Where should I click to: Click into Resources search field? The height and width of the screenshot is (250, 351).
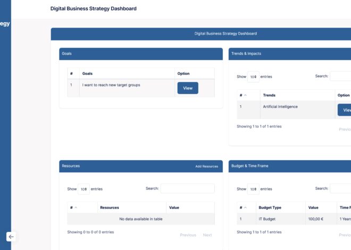coord(187,189)
